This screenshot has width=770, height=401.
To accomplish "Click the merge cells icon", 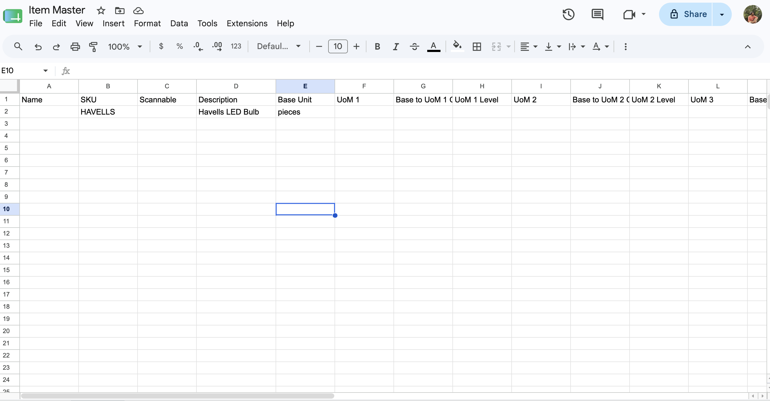I will point(496,47).
